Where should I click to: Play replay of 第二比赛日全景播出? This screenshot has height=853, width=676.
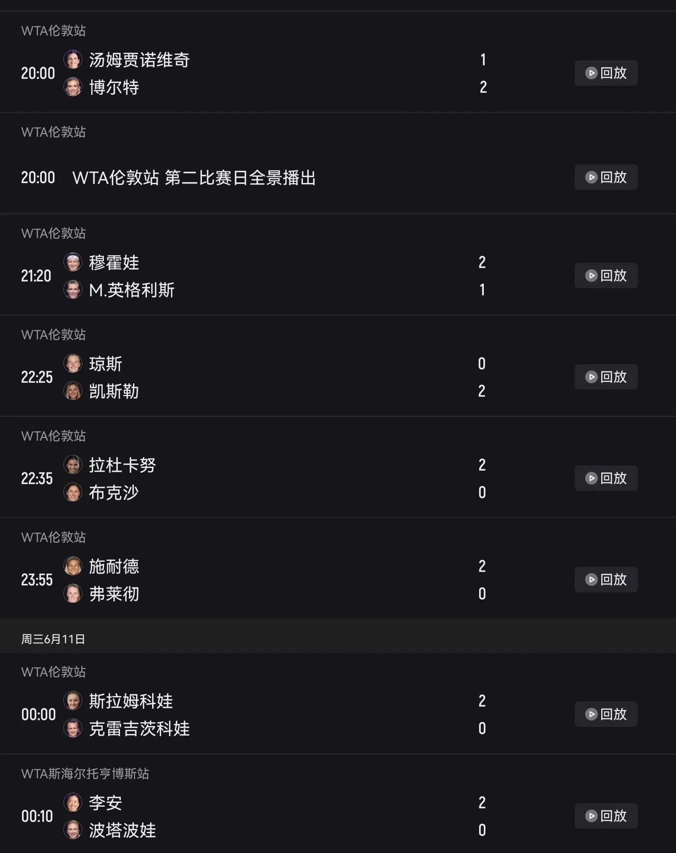point(606,177)
